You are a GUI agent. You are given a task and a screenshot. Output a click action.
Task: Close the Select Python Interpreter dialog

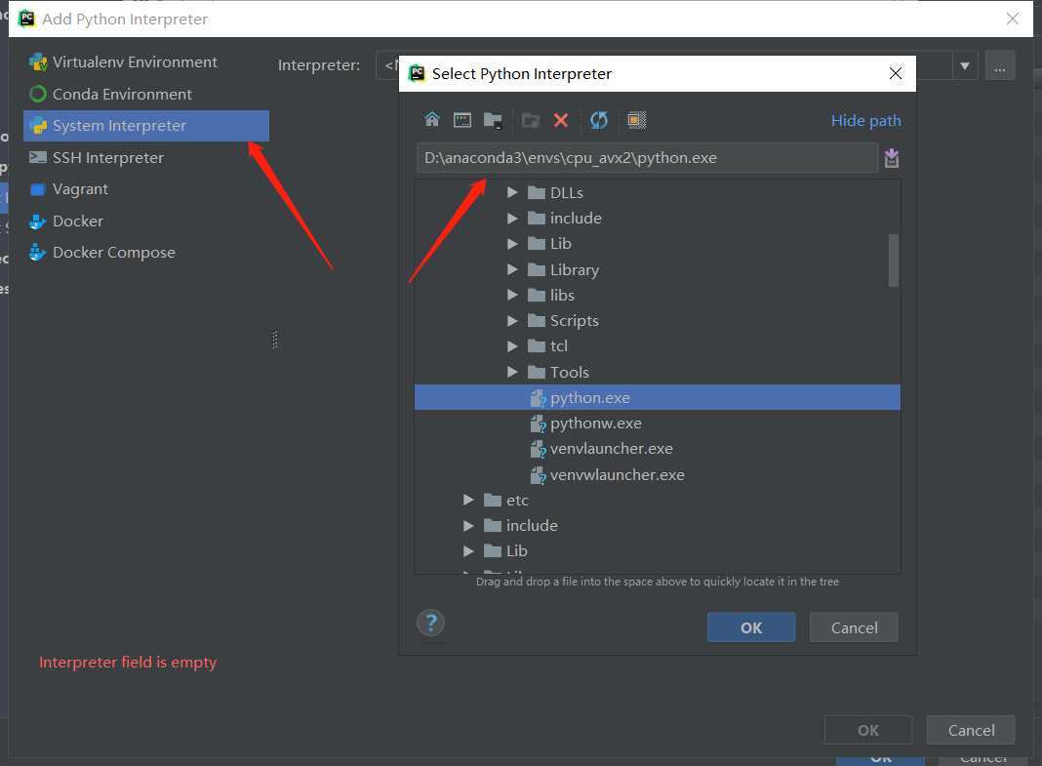coord(896,73)
